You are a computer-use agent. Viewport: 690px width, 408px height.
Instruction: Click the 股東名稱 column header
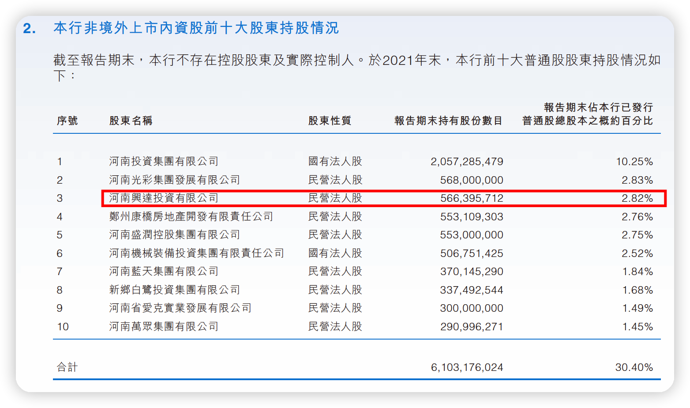point(131,121)
